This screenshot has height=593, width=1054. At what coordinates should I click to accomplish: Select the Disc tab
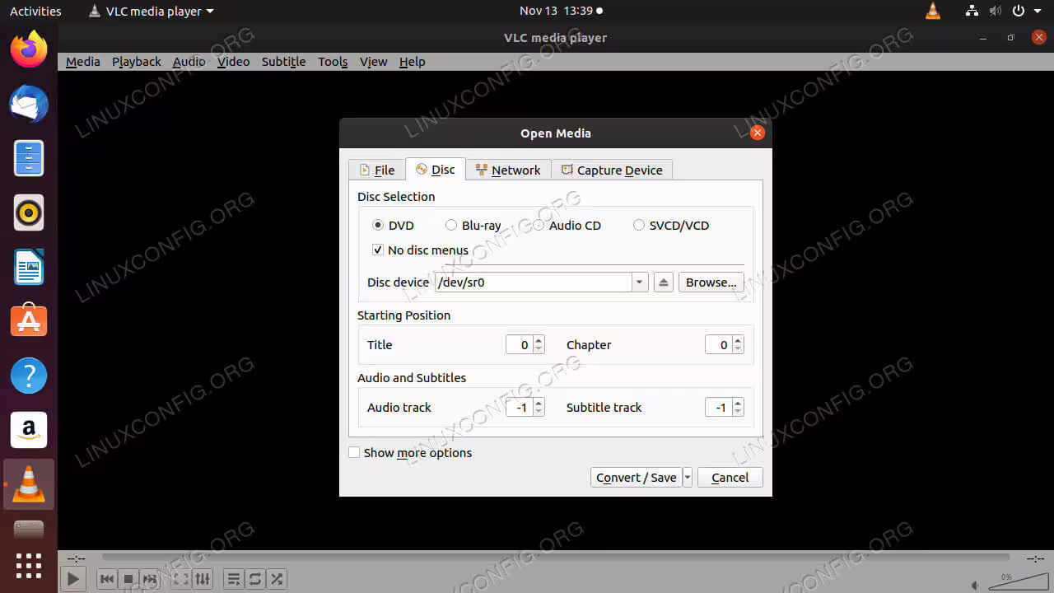tap(436, 169)
